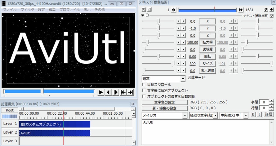Step forward one frame in the preview
The image size is (276, 146).
click(x=116, y=92)
